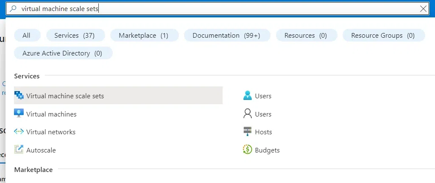Show Documentation (99+) results

pos(226,36)
